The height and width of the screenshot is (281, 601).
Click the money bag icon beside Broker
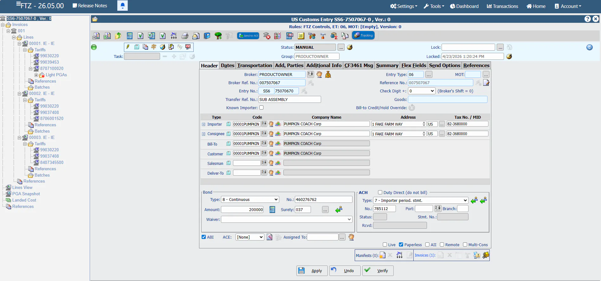point(328,74)
